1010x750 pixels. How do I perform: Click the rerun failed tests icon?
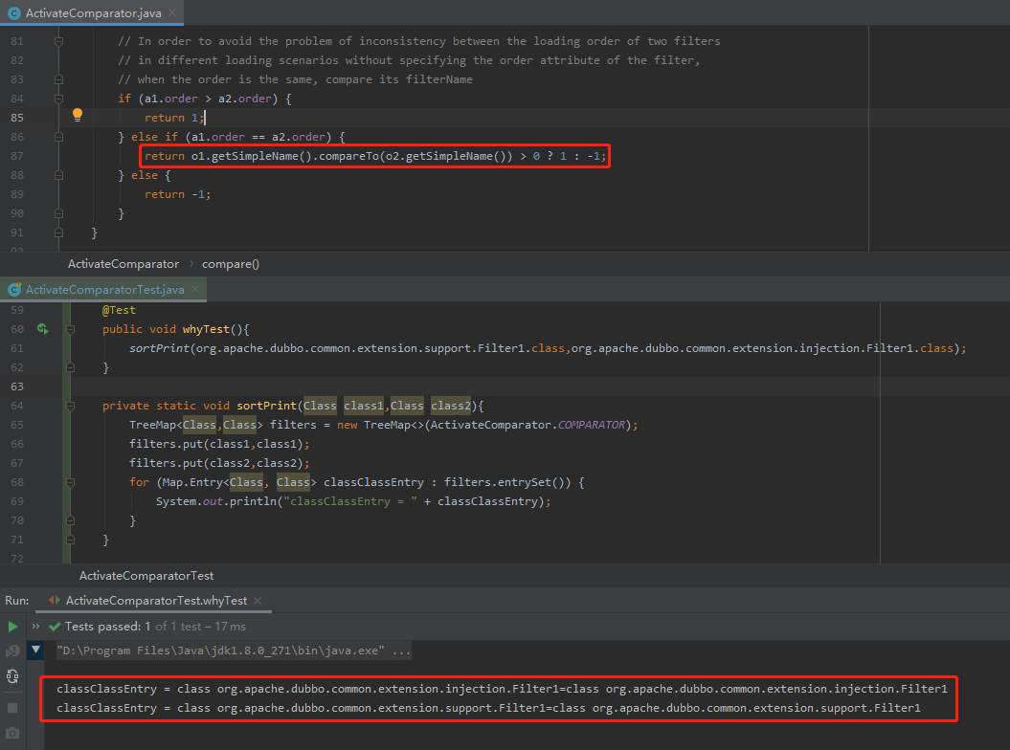pos(12,651)
